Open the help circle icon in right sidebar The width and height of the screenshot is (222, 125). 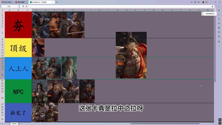[x=219, y=36]
